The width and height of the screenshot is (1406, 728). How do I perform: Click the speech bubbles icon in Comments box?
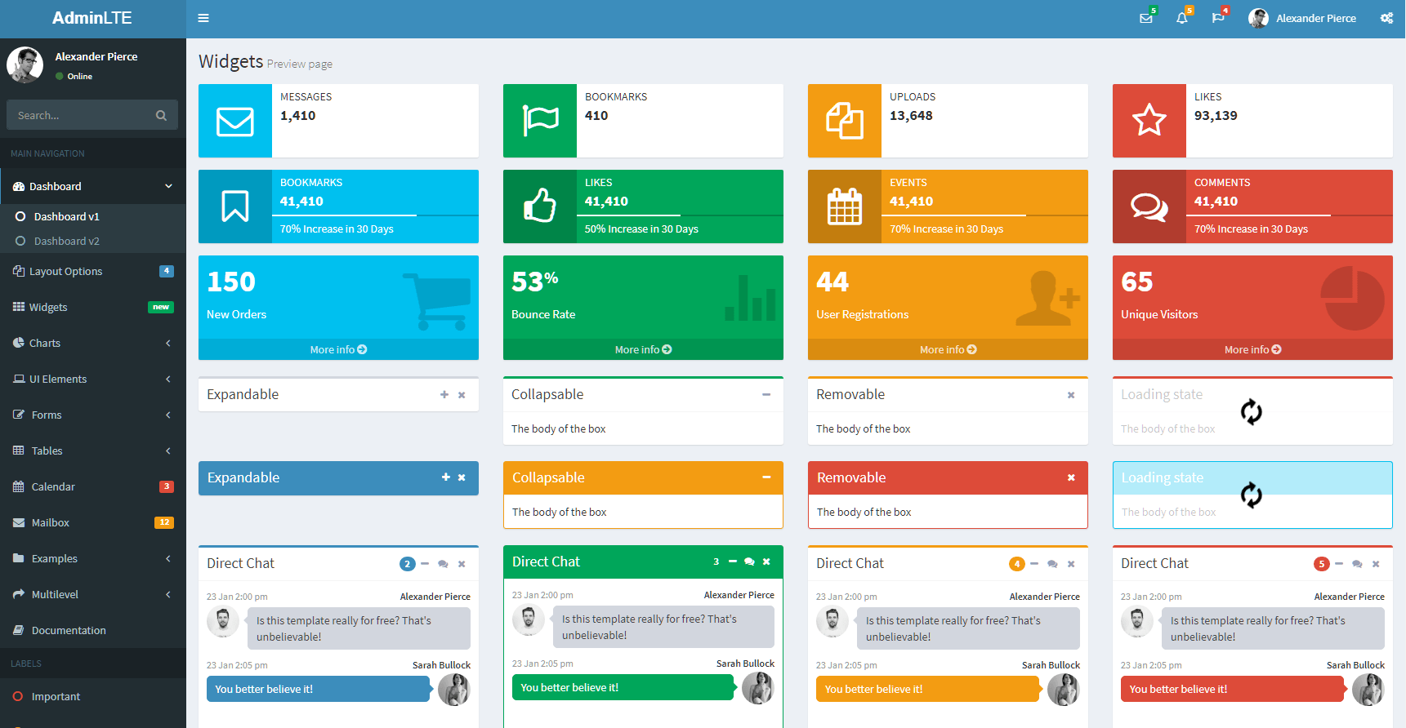1149,206
